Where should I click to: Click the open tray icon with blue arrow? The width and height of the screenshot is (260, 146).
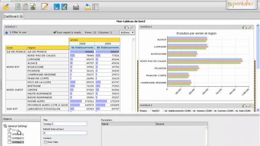(88, 7)
